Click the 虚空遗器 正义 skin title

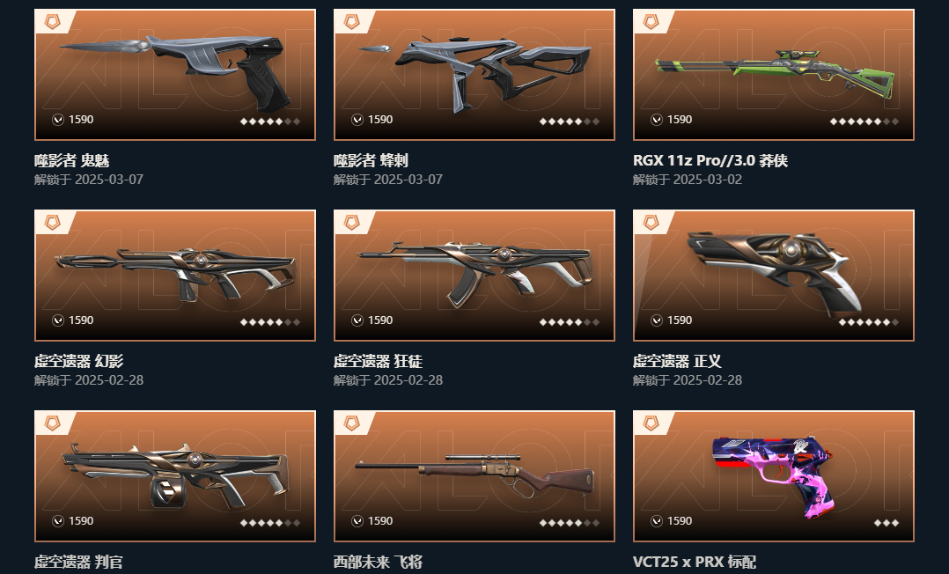tap(677, 361)
